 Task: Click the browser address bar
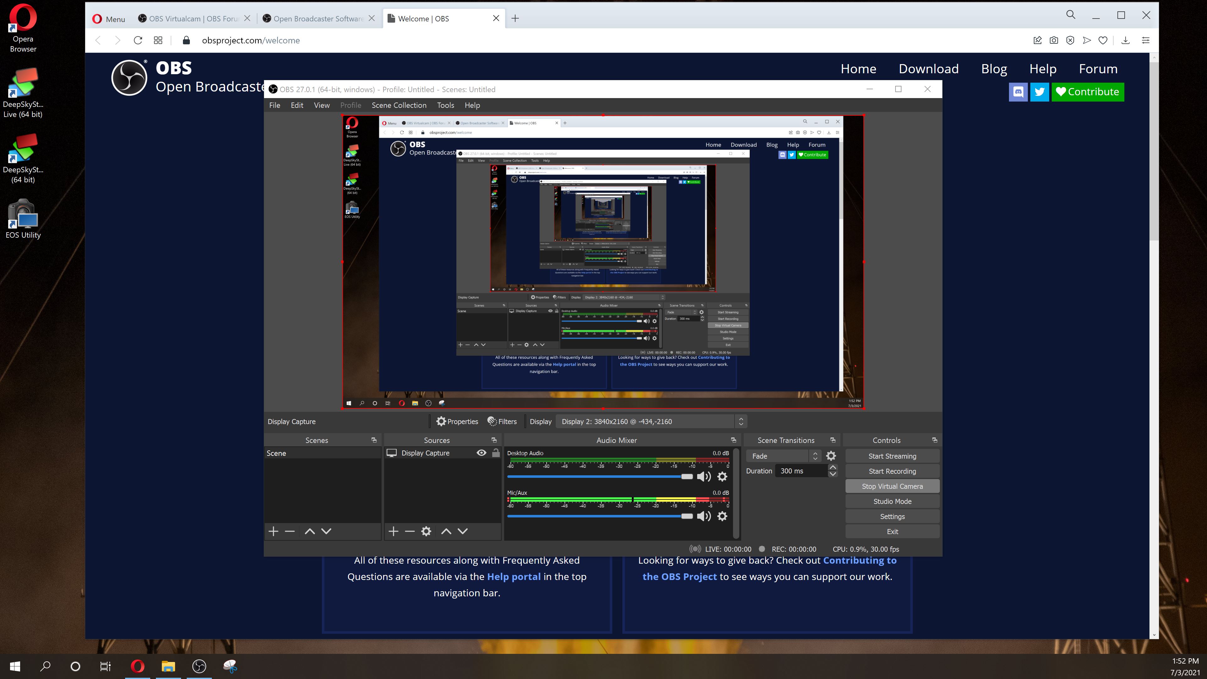click(x=251, y=40)
